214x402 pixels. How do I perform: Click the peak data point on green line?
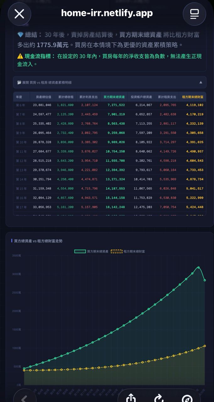pyautogui.click(x=198, y=268)
